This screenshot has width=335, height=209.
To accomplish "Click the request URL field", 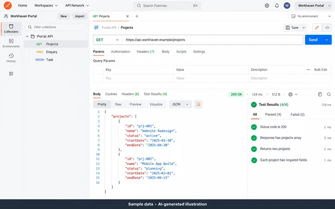I will 213,40.
